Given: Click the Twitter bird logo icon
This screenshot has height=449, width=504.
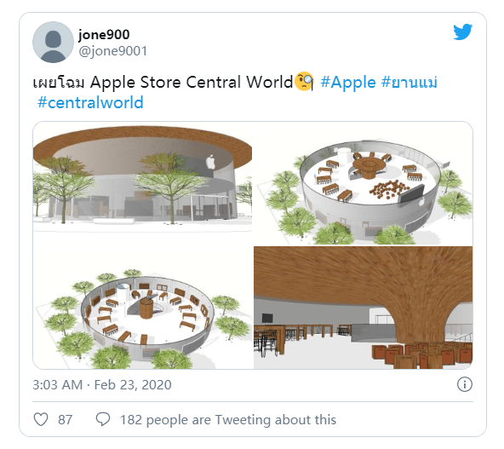Looking at the screenshot, I should pyautogui.click(x=462, y=32).
